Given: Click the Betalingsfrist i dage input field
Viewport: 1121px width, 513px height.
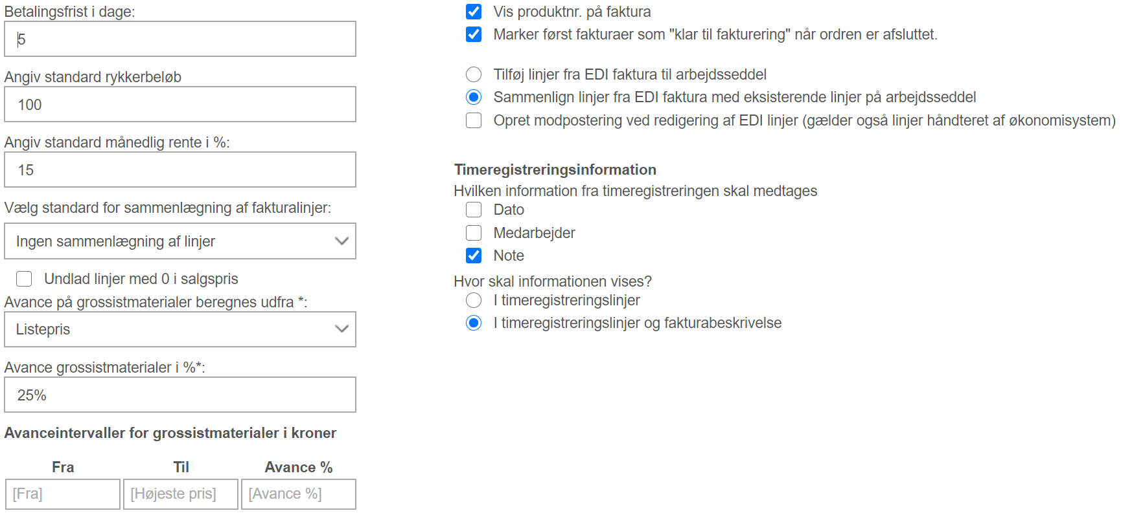Looking at the screenshot, I should click(180, 39).
